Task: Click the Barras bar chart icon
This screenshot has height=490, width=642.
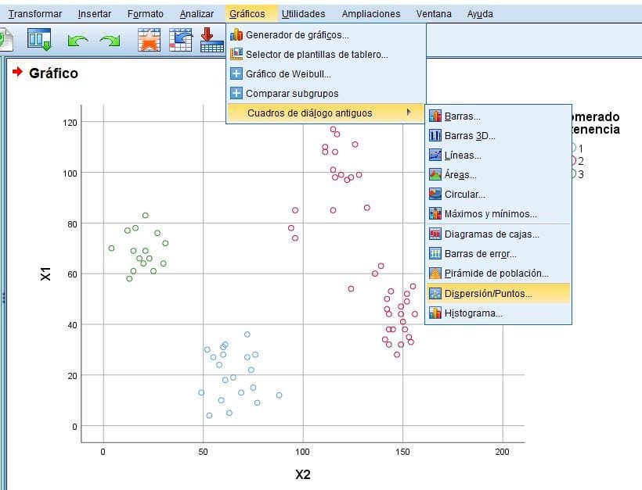Action: click(x=435, y=116)
